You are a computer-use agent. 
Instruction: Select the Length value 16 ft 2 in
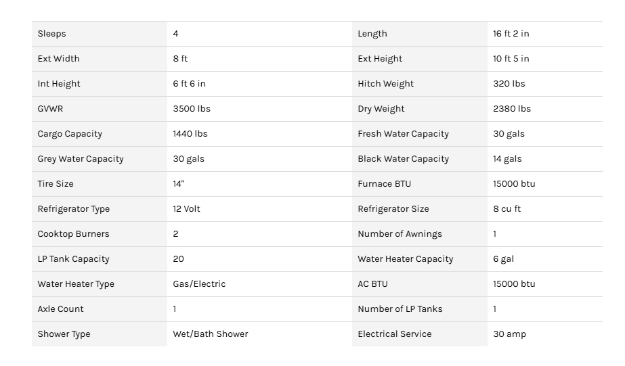(511, 34)
